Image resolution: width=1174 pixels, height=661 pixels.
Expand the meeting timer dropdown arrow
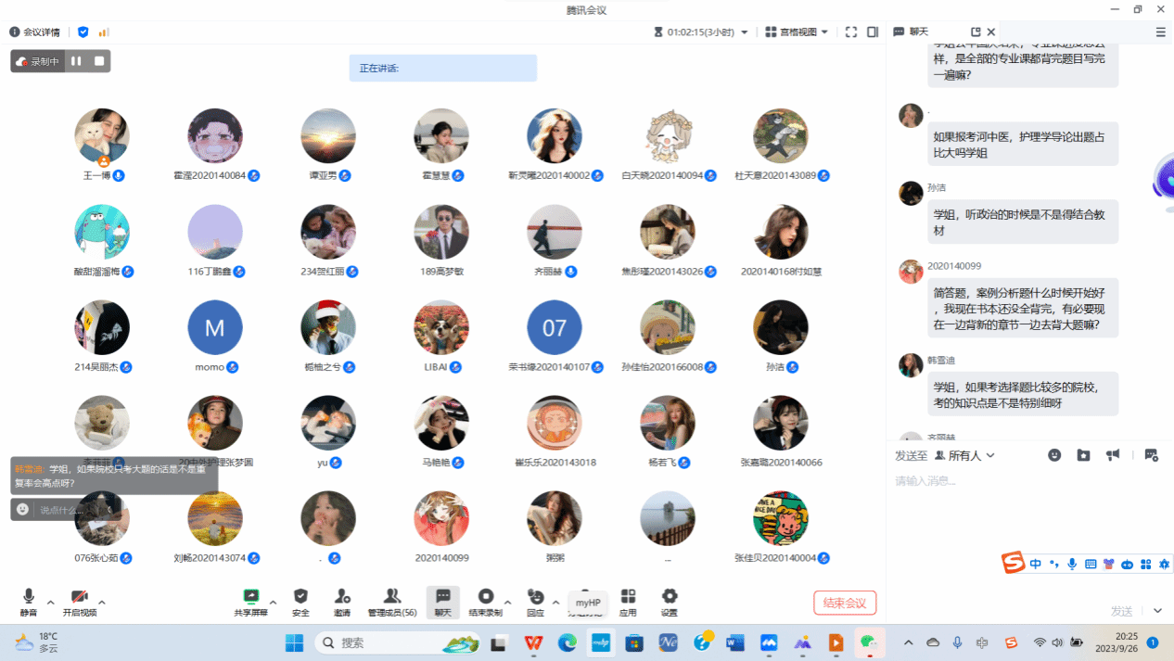click(x=744, y=32)
